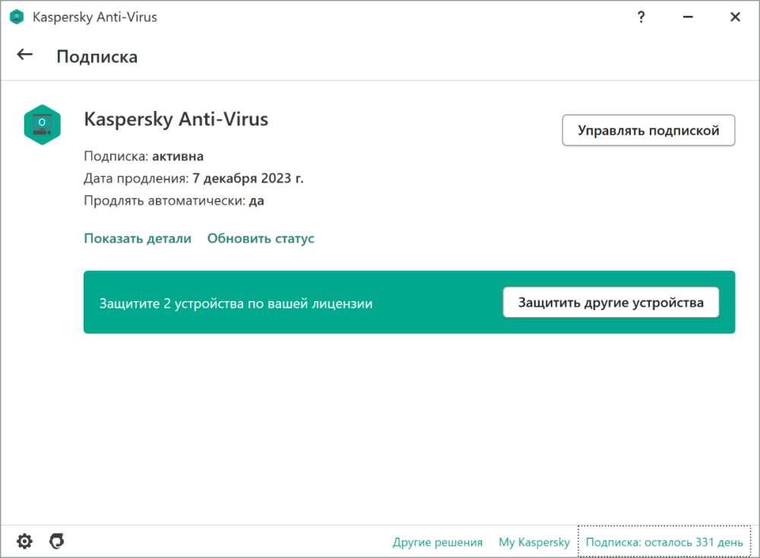Go back using the arrow icon

coord(25,55)
